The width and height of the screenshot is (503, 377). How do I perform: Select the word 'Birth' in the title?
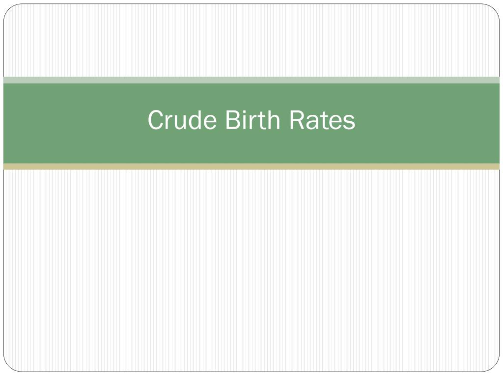(253, 120)
